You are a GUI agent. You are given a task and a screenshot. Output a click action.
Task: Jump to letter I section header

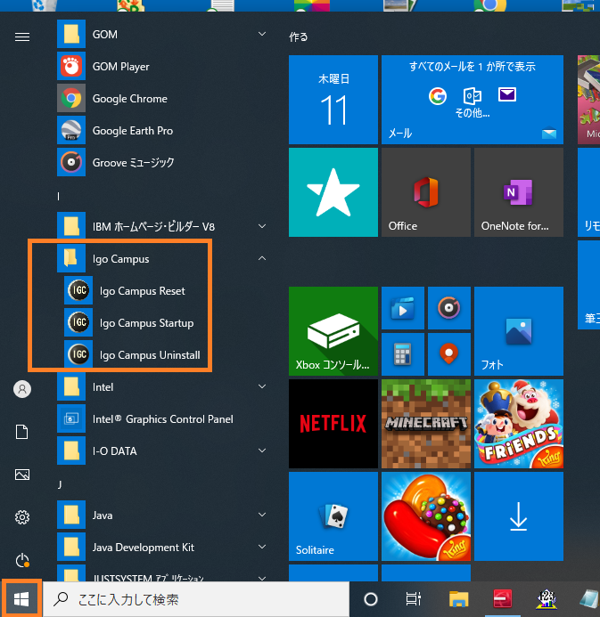pyautogui.click(x=58, y=197)
